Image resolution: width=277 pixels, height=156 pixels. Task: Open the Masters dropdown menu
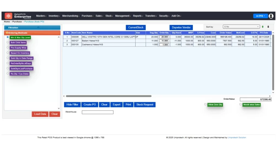41,16
